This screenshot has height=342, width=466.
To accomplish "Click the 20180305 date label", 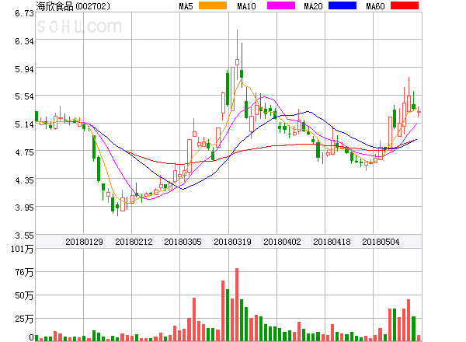I will 183,242.
